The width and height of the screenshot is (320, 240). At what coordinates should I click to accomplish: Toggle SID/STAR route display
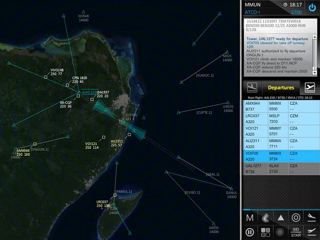[295, 232]
